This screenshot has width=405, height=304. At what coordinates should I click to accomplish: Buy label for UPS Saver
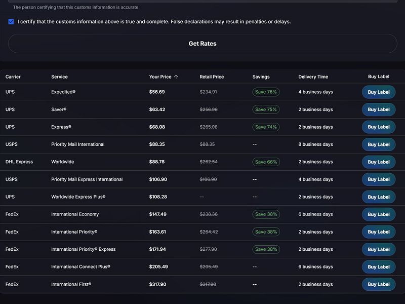(379, 109)
